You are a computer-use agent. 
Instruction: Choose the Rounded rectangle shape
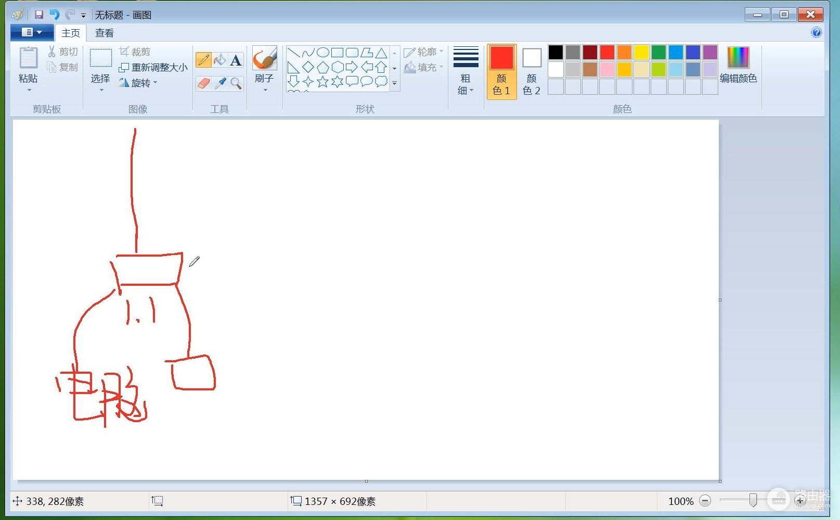pos(352,53)
